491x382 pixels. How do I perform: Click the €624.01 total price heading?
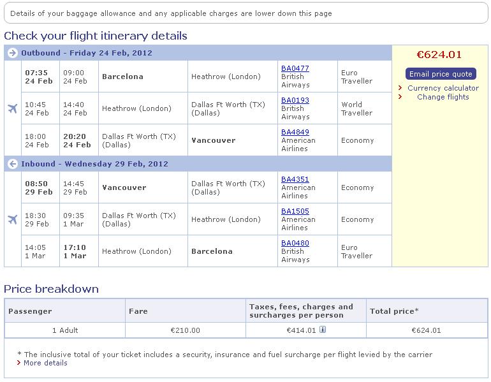[x=439, y=55]
